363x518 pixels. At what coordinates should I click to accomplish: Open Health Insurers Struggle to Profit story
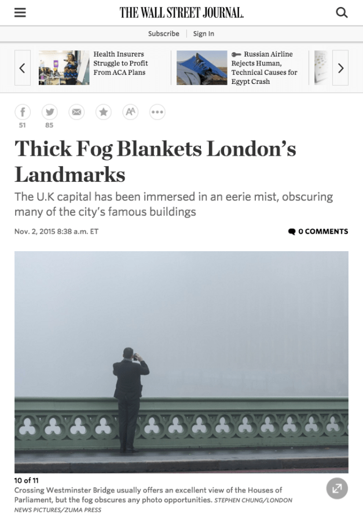pos(120,63)
